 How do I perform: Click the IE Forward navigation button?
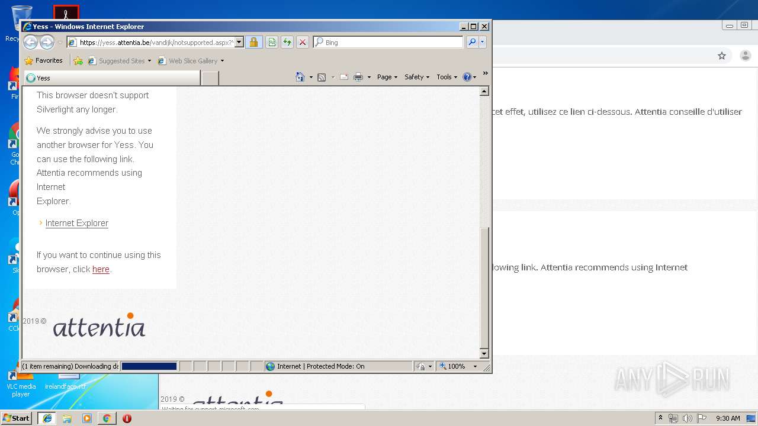(47, 42)
